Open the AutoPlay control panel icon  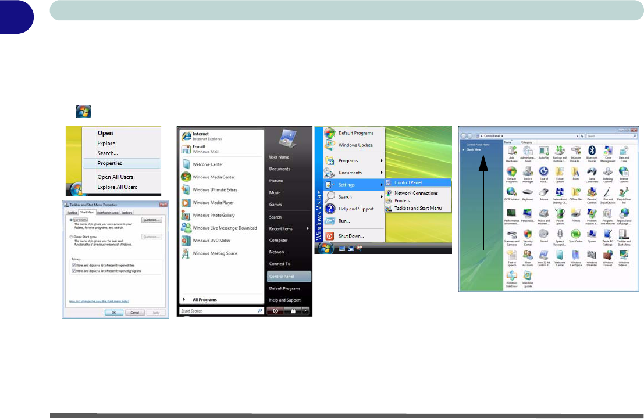(544, 153)
